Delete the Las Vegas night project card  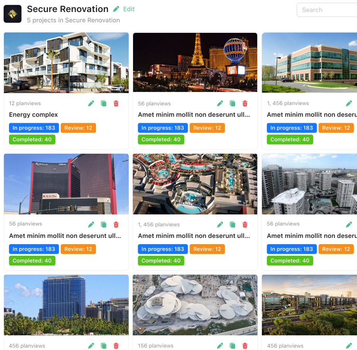pyautogui.click(x=245, y=104)
